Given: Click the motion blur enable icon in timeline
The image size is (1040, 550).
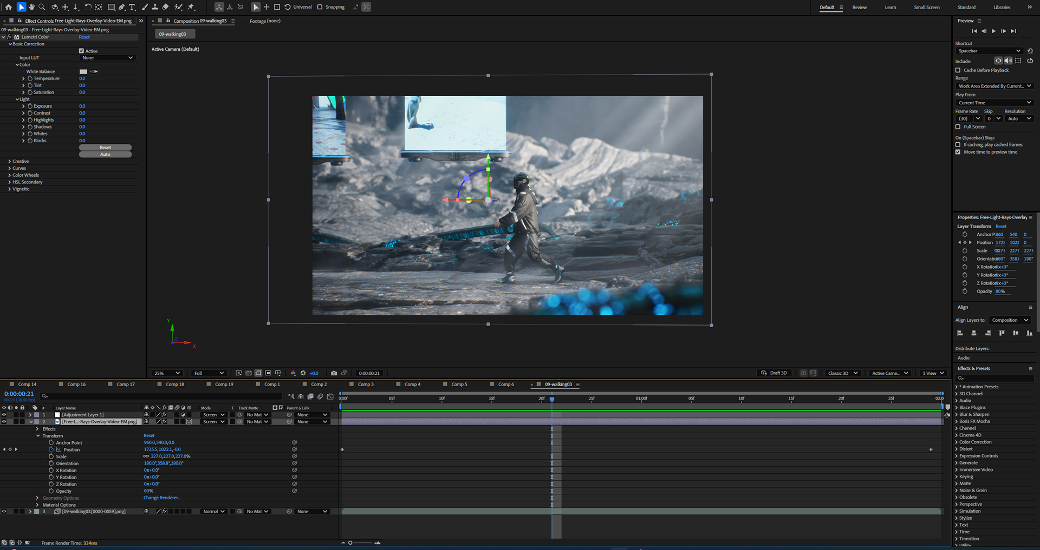Looking at the screenshot, I should 320,396.
